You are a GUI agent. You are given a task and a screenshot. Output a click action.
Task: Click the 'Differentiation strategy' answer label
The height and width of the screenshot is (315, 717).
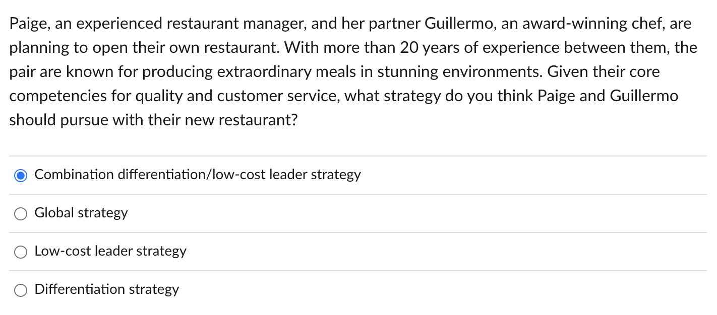point(107,289)
